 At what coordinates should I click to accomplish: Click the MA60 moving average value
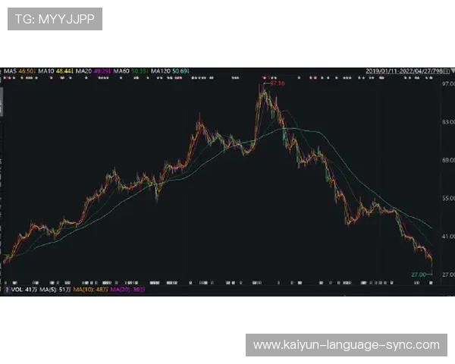139,71
